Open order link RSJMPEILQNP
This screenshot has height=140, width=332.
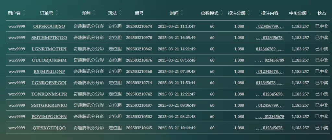[x=49, y=72]
